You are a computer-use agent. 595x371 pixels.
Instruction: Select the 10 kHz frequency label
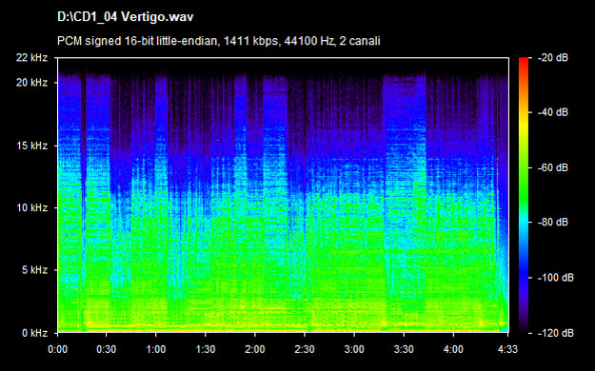click(31, 208)
